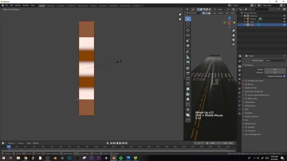Switch to the Layout workspace tab
The width and height of the screenshot is (287, 161).
(x=42, y=6)
